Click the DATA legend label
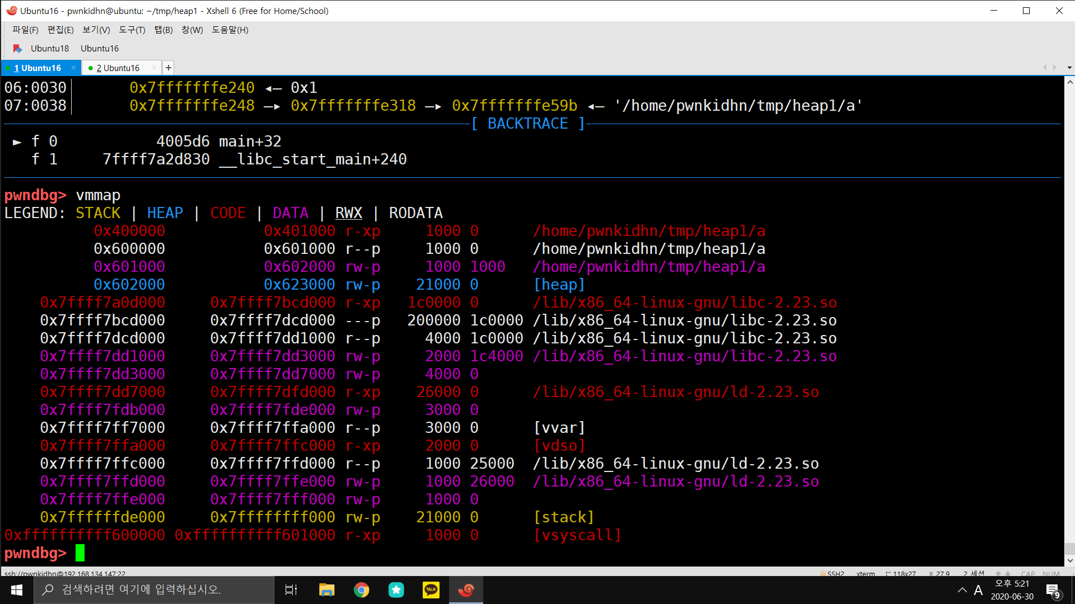 tap(291, 213)
